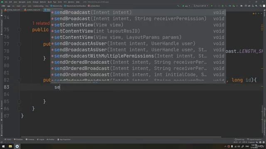Viewport: 266px width, 149px height.
Task: Open File Explorer from the taskbar
Action: tap(10, 146)
